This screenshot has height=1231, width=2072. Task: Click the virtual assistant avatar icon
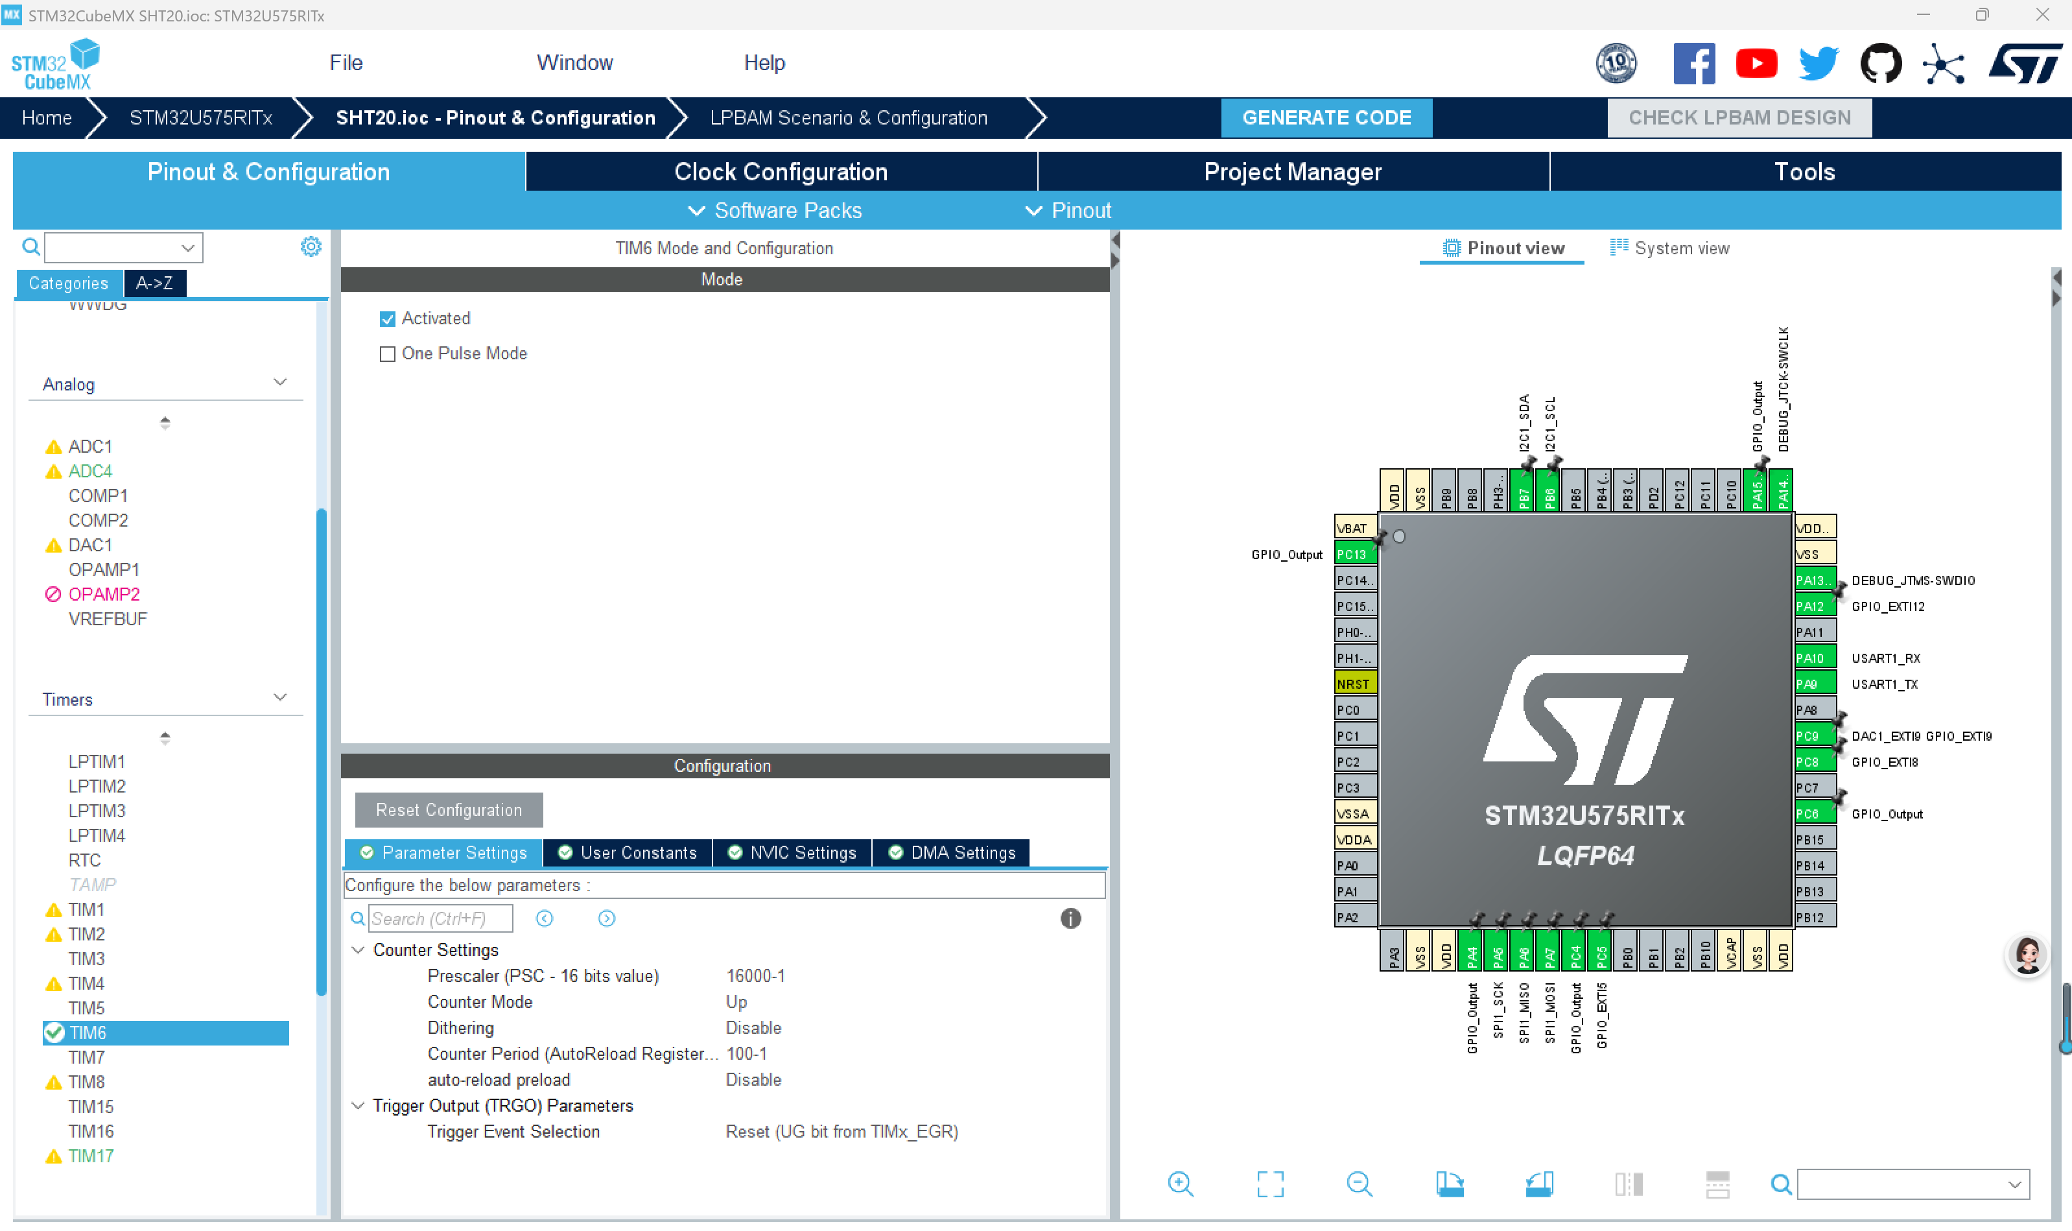tap(2027, 955)
